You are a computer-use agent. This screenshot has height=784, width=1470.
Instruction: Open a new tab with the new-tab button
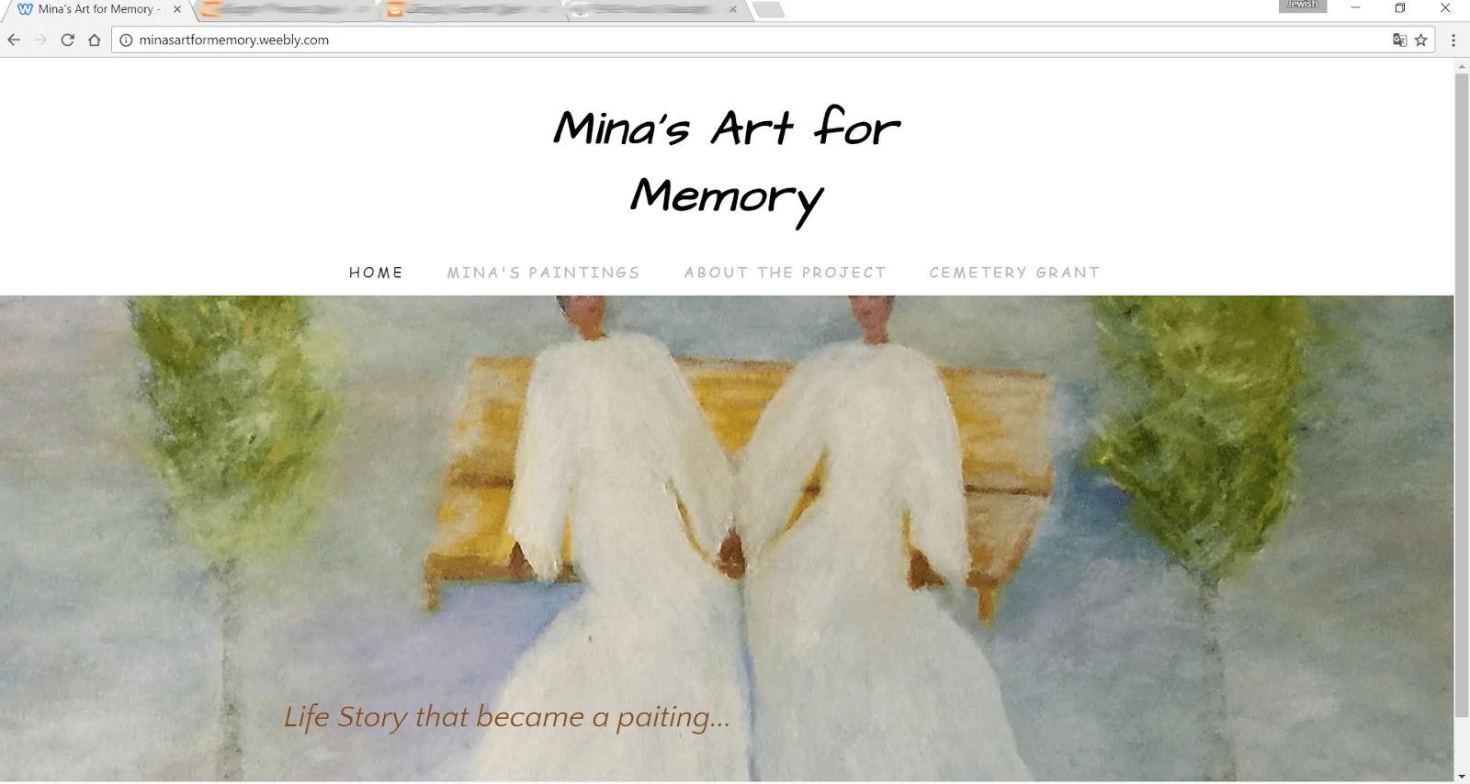(768, 10)
